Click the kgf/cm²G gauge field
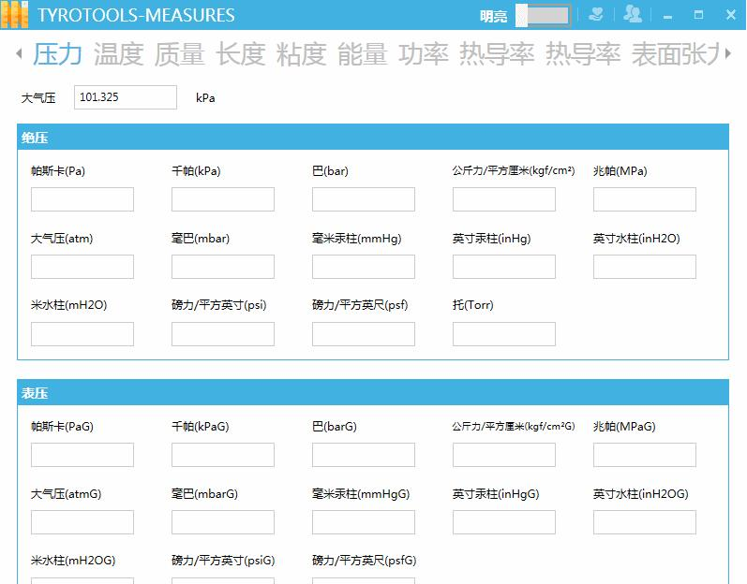Screen dimensions: 747x584 click(504, 455)
